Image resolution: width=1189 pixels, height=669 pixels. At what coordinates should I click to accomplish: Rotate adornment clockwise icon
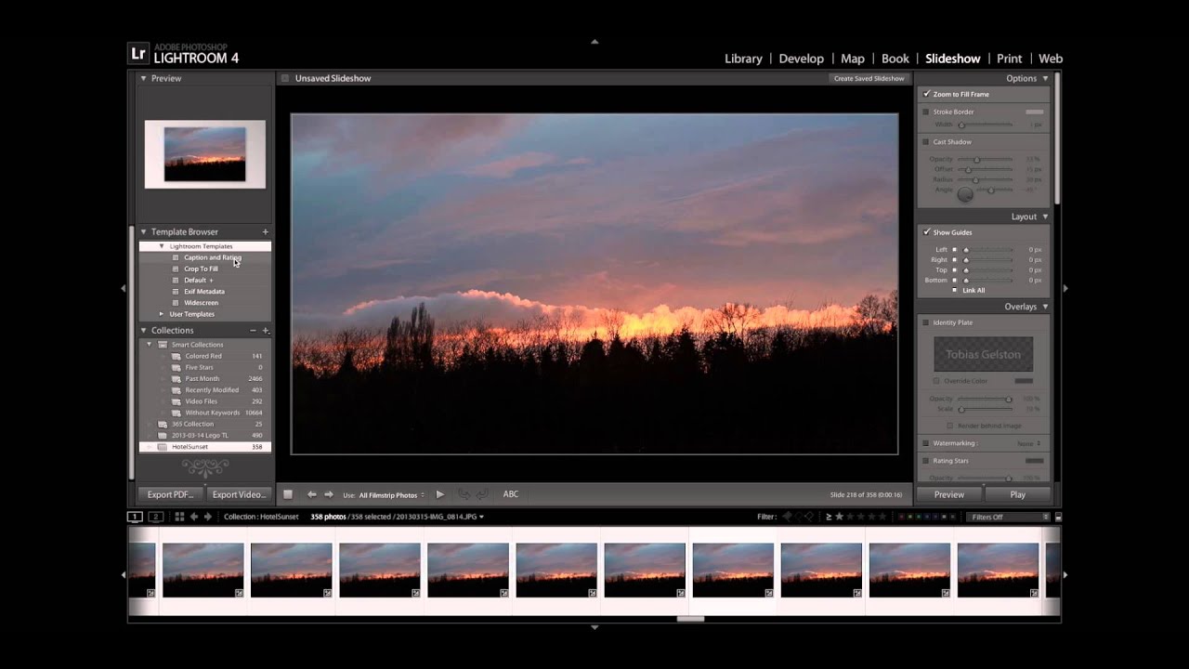[x=483, y=494]
